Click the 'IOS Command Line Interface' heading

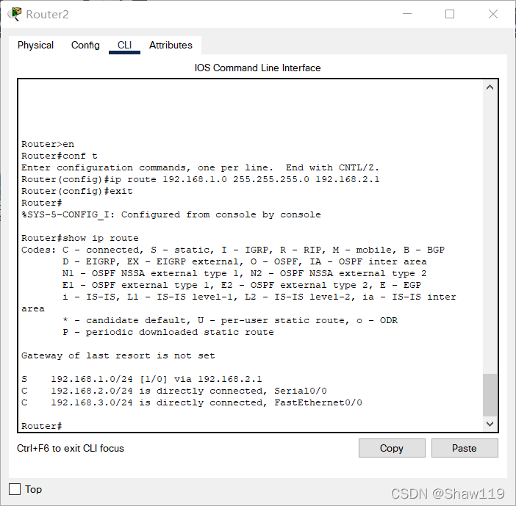[258, 68]
